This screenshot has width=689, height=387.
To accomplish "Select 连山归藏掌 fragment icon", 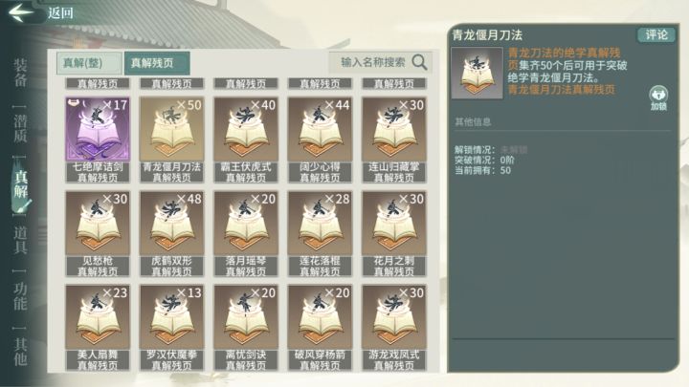I will [x=394, y=129].
